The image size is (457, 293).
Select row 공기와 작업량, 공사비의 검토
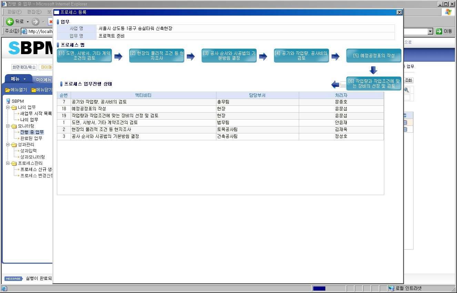tap(220, 102)
